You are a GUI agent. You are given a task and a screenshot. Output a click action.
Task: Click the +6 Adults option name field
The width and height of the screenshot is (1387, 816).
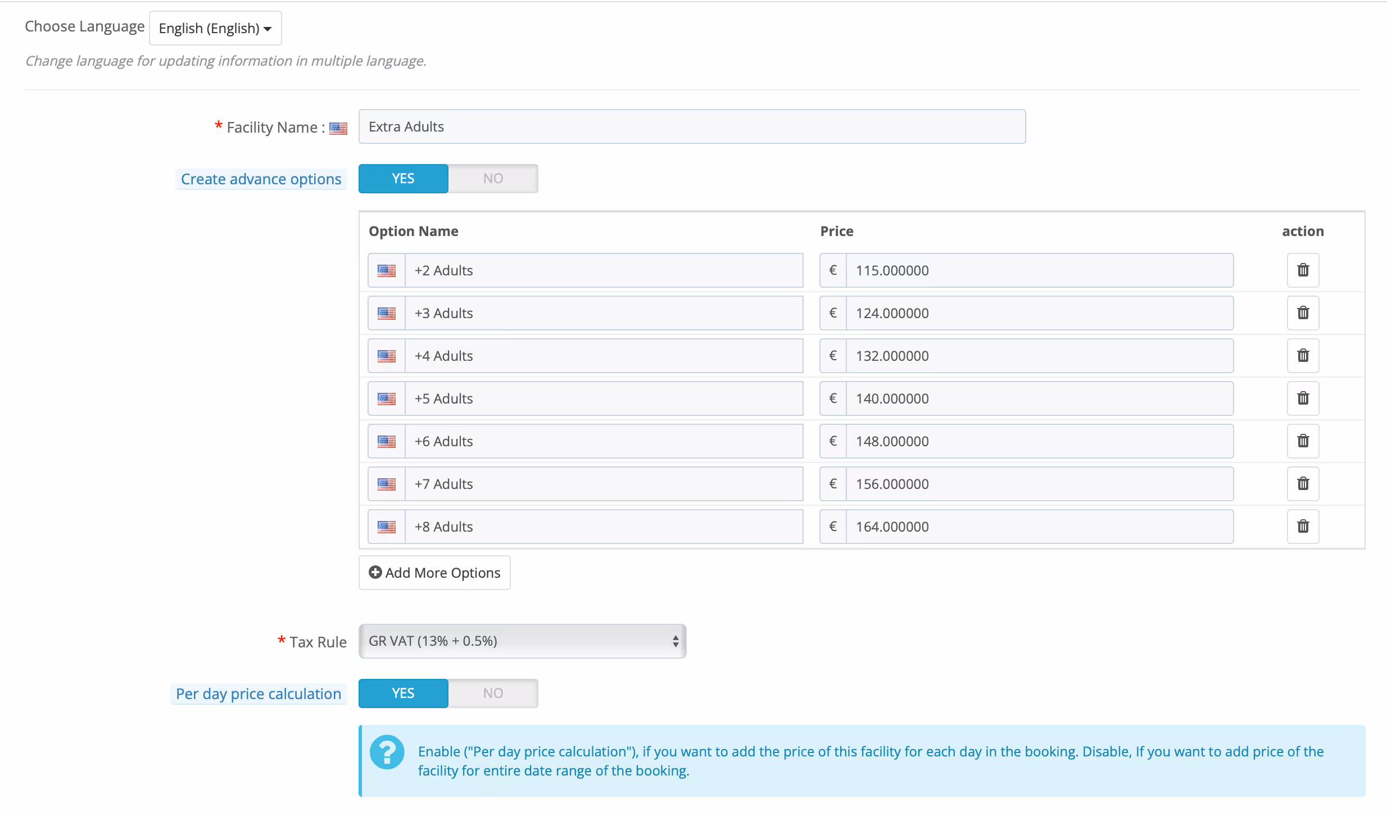pyautogui.click(x=603, y=441)
